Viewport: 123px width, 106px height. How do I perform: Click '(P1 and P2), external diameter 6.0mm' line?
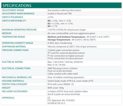click(66, 53)
